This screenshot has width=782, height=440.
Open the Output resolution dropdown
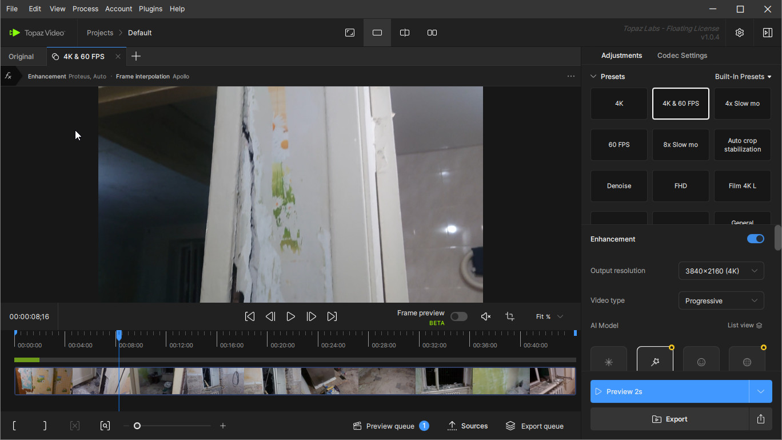[x=721, y=271]
